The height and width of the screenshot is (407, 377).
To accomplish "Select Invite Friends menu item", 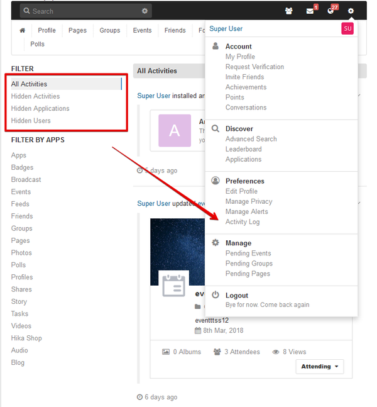I will (244, 77).
